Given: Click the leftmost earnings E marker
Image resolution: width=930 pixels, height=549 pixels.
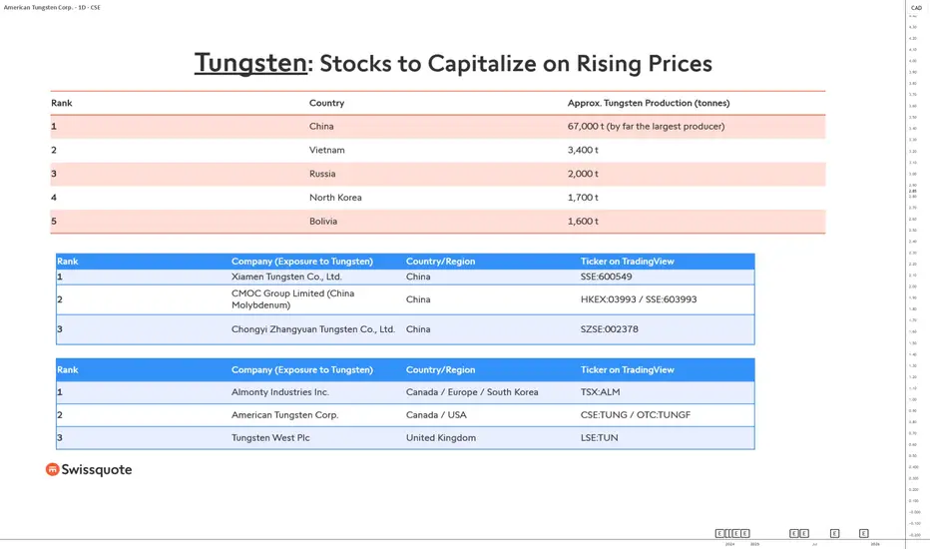Looking at the screenshot, I should pos(719,534).
